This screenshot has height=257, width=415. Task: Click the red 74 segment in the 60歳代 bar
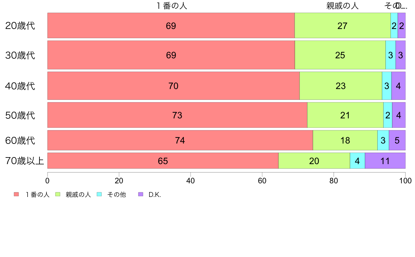[180, 140]
